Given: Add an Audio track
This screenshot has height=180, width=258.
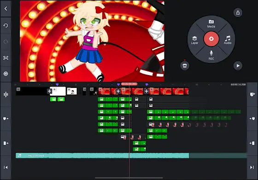Looking at the screenshot, I should (228, 40).
